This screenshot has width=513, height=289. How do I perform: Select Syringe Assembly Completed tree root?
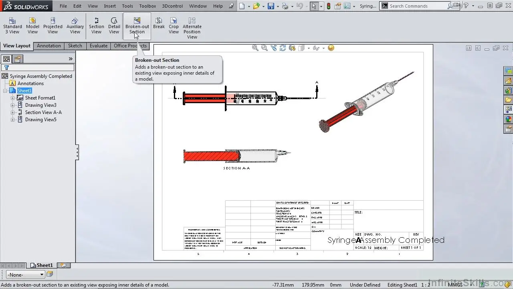37,76
